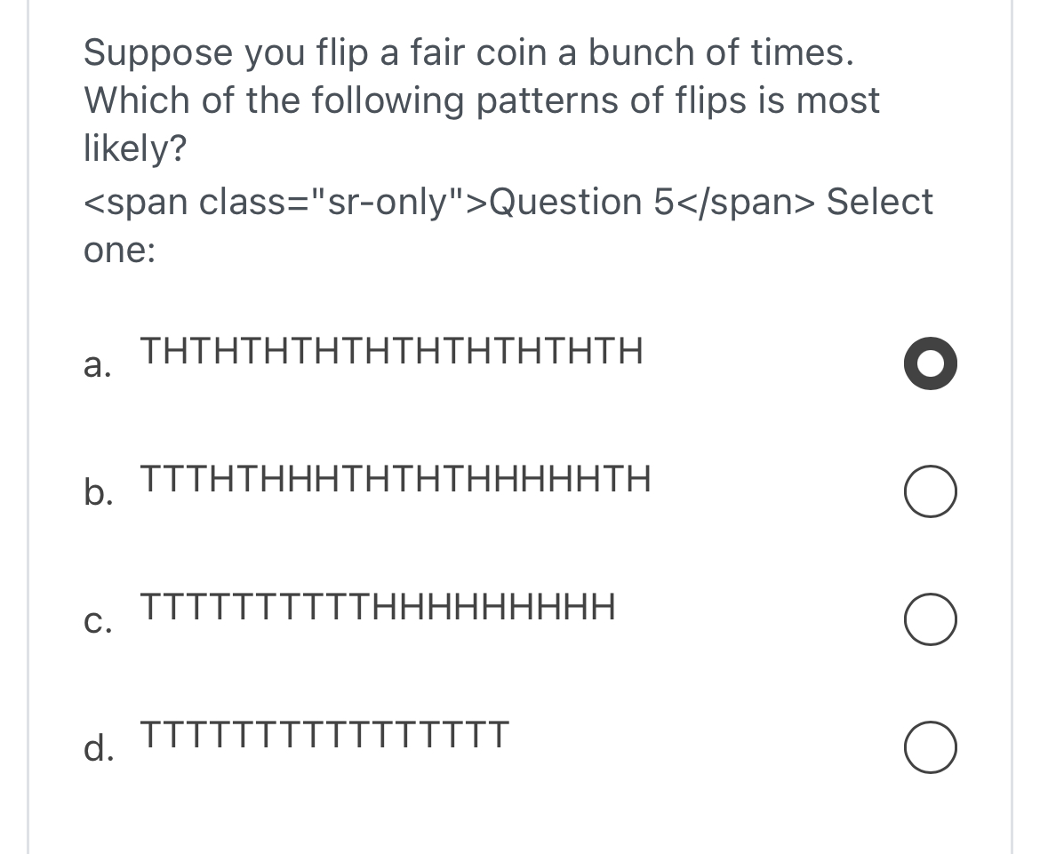Click the filled radio button next to THTHTHTHTHTHTHTHTHTH
Screen dimensions: 1040x854
(930, 363)
